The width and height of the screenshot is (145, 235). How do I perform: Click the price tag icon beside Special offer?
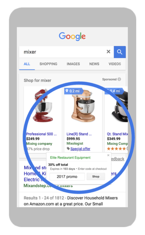pos(68,149)
